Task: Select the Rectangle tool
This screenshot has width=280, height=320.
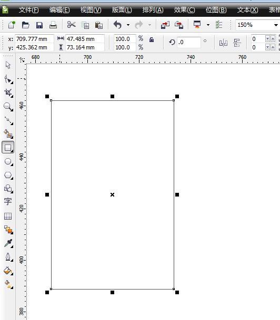Action: (8, 147)
